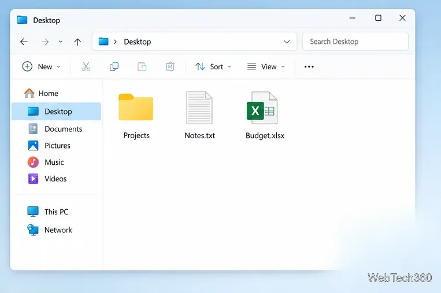
Task: Click the Desktop icon in title bar
Action: coord(22,20)
